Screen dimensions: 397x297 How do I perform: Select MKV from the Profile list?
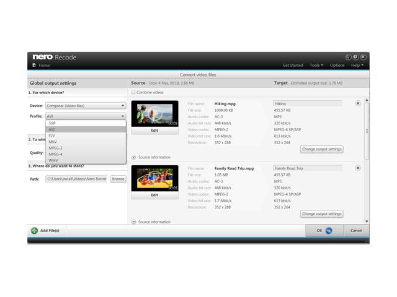(x=53, y=142)
